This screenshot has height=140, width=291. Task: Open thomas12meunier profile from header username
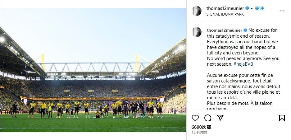(225, 8)
